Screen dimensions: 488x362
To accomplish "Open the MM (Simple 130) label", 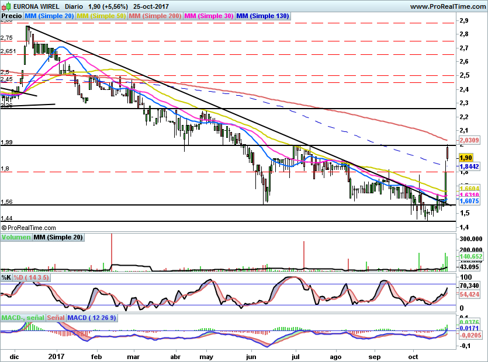I will click(262, 16).
